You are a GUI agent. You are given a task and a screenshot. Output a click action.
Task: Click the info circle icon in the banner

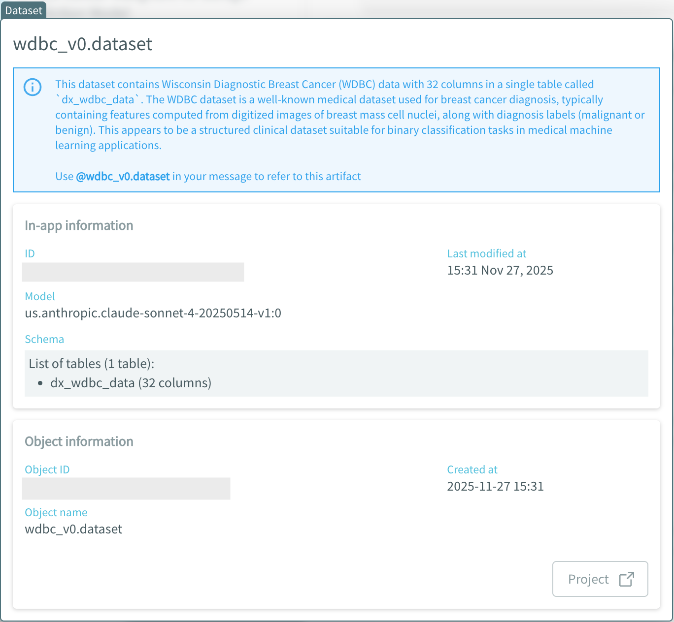pyautogui.click(x=33, y=87)
